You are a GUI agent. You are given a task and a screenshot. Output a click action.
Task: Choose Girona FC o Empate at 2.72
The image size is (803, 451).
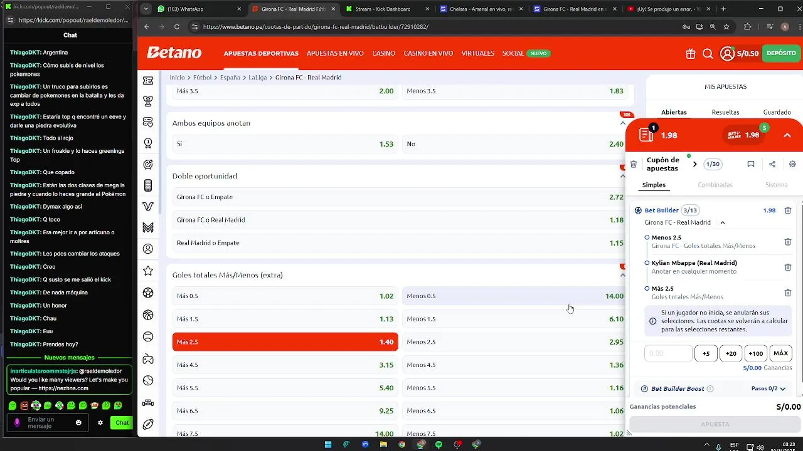[400, 197]
